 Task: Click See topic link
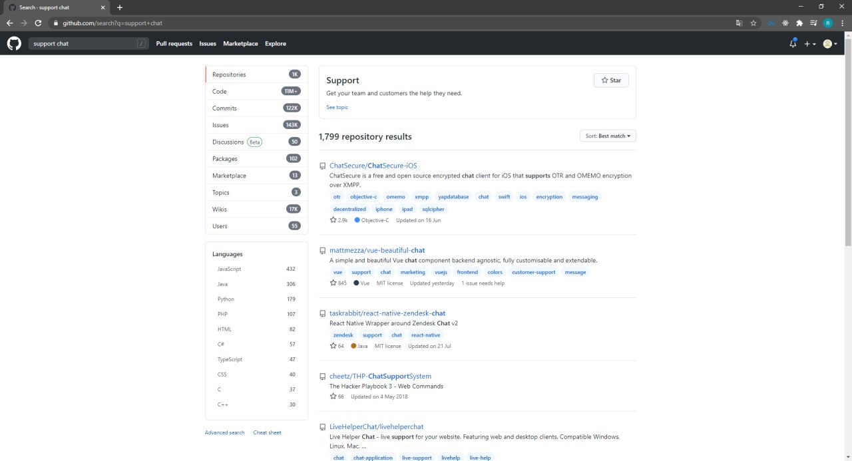(x=337, y=107)
